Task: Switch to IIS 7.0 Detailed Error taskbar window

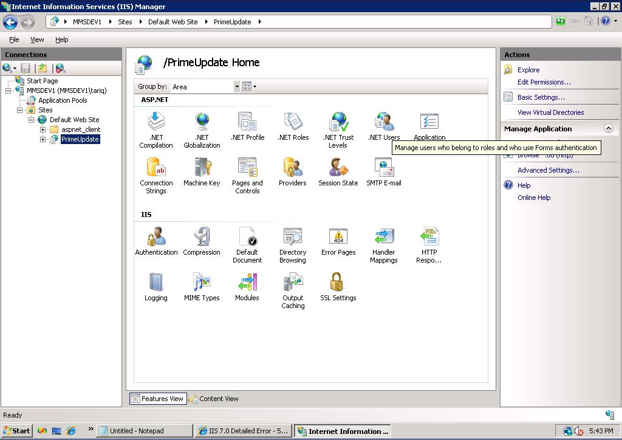Action: click(x=244, y=431)
